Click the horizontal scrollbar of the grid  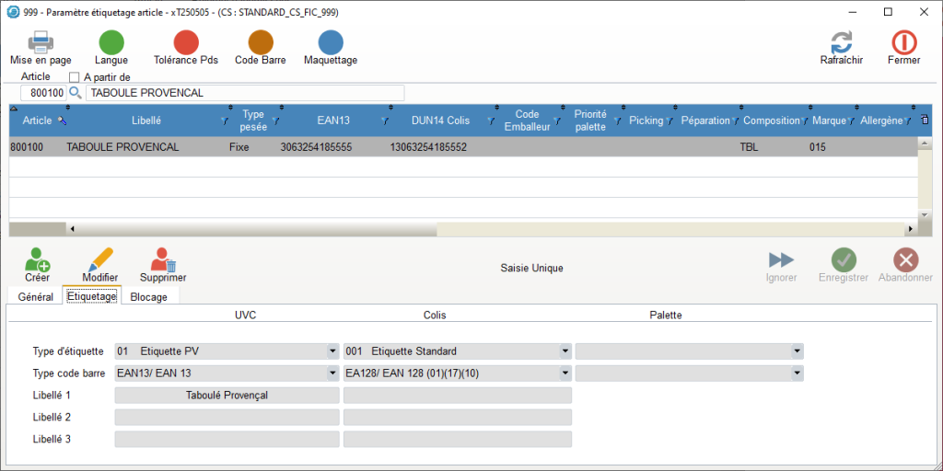(460, 229)
